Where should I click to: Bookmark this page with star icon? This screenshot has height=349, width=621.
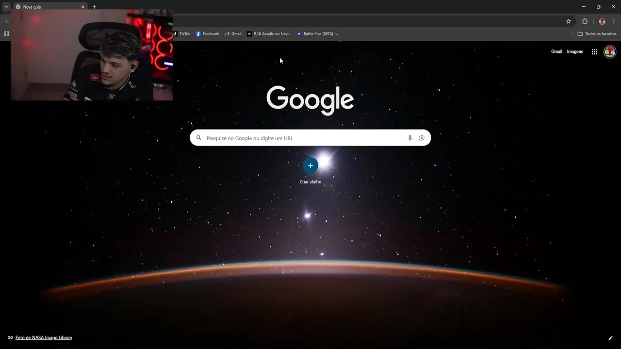pos(569,21)
